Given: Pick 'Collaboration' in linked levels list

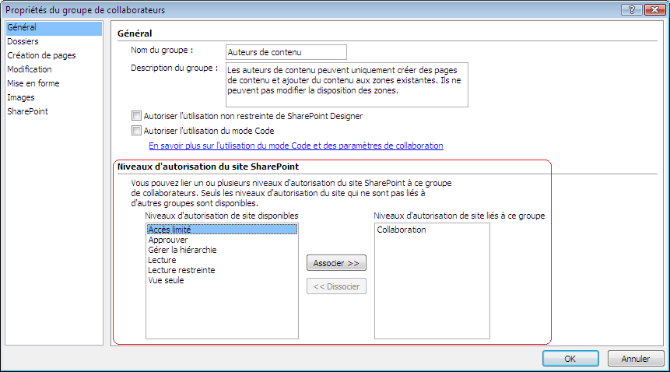Looking at the screenshot, I should click(x=402, y=230).
